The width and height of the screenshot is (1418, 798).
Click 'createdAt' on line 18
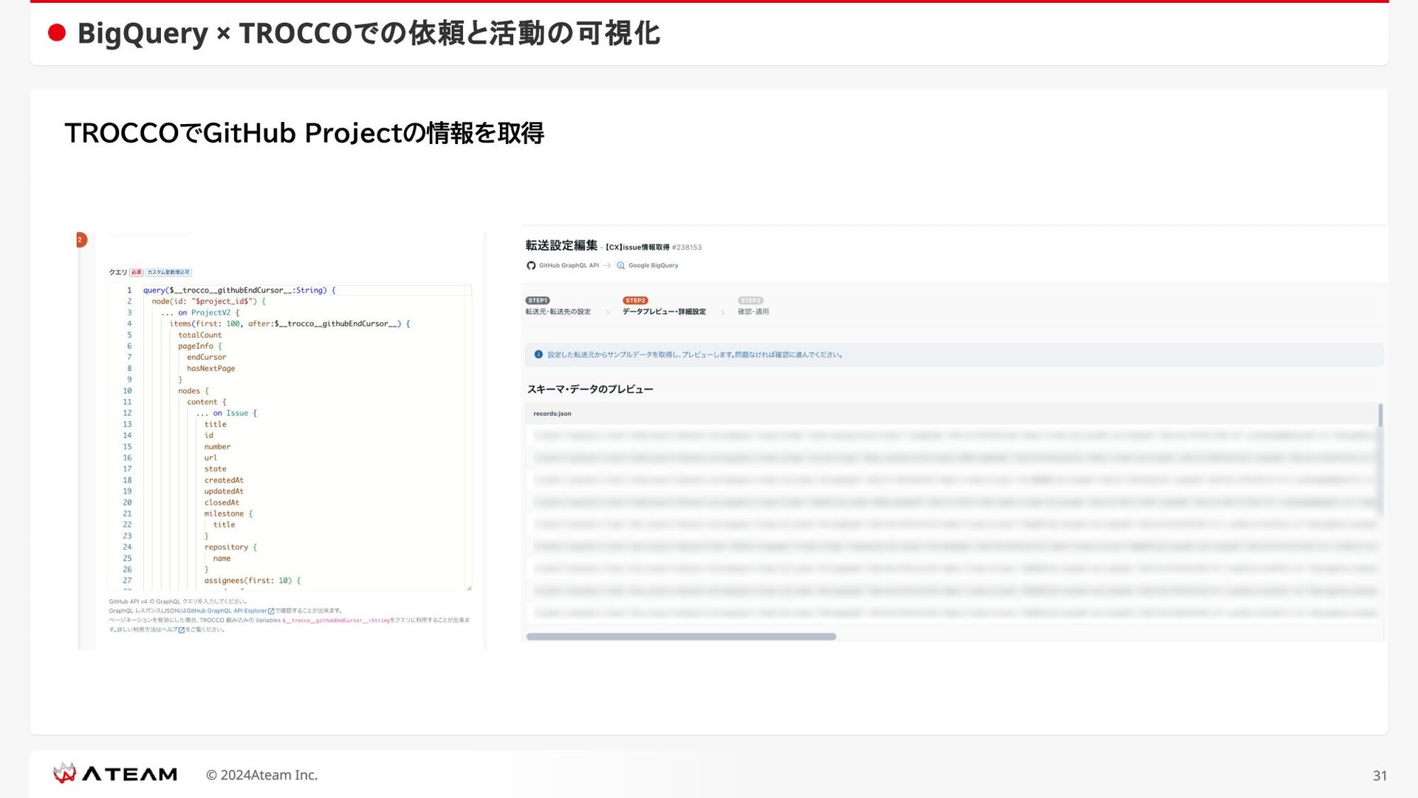224,480
